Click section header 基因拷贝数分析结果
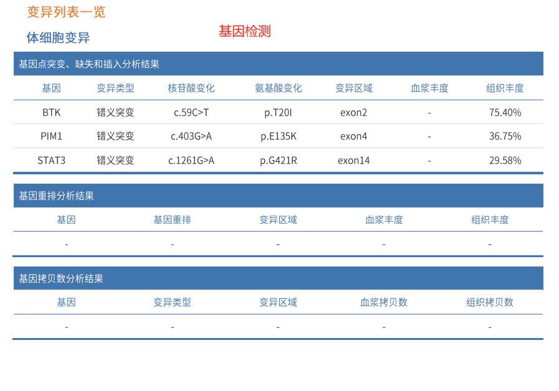 (279, 278)
